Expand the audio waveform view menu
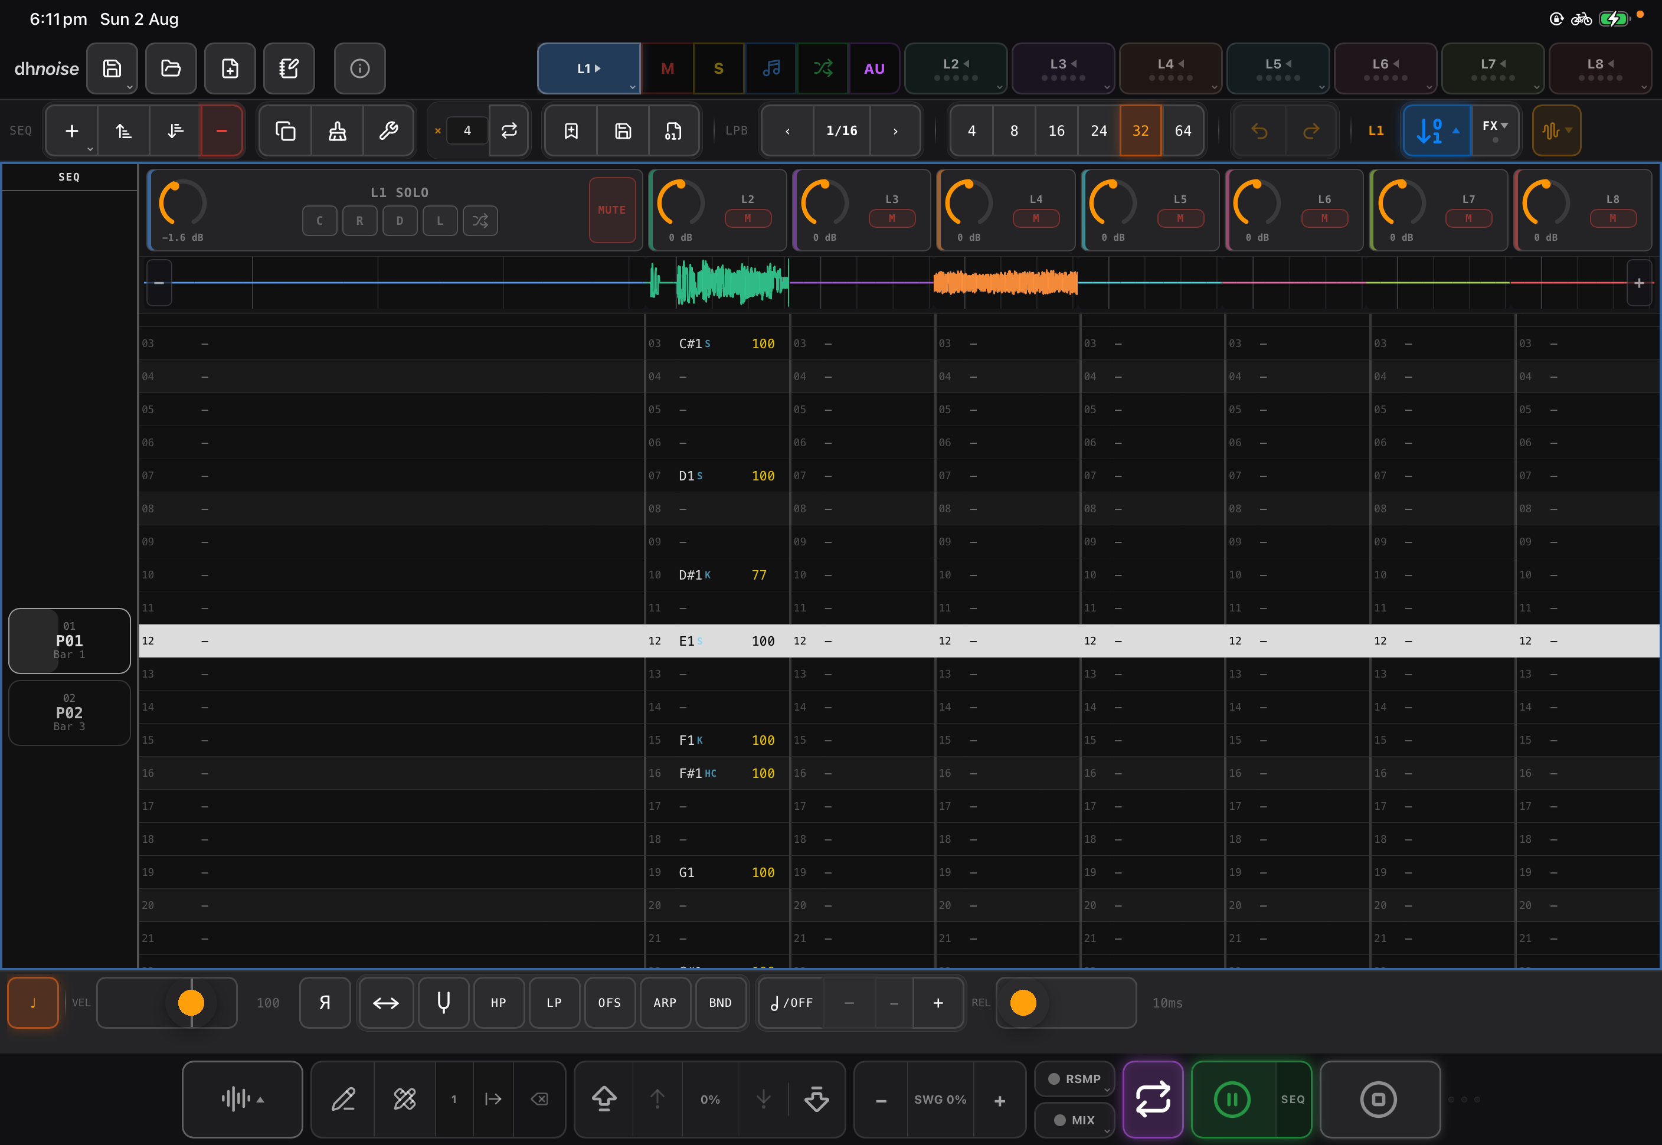 click(x=243, y=1098)
